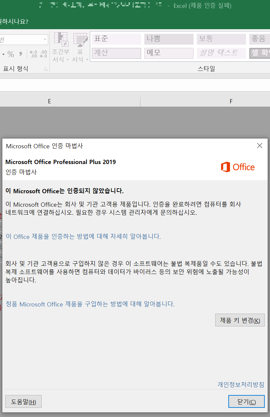Viewport: 270px width, 417px height.
Task: Click the '표시 형식' group label
Action: point(16,69)
